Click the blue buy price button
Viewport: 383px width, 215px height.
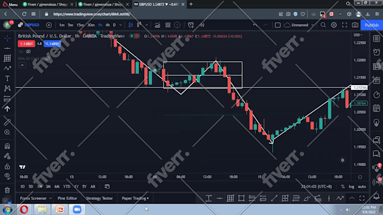point(52,44)
